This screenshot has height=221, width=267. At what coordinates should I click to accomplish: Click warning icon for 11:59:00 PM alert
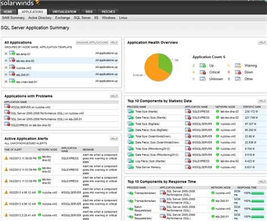(6, 158)
